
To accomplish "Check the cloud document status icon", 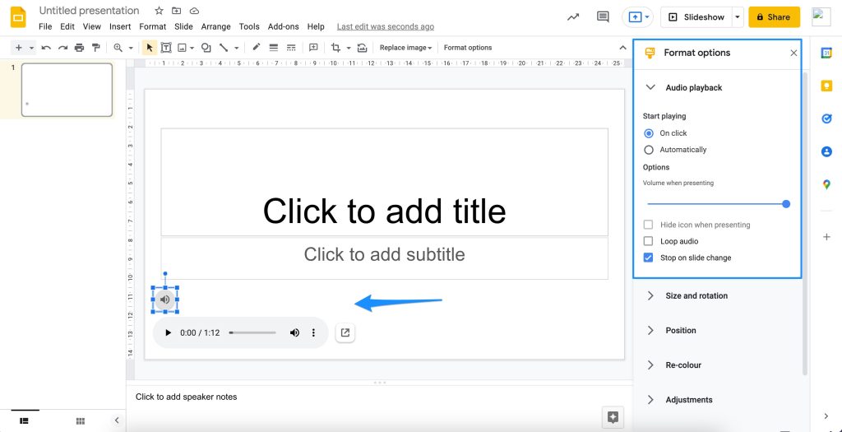I will (x=194, y=11).
